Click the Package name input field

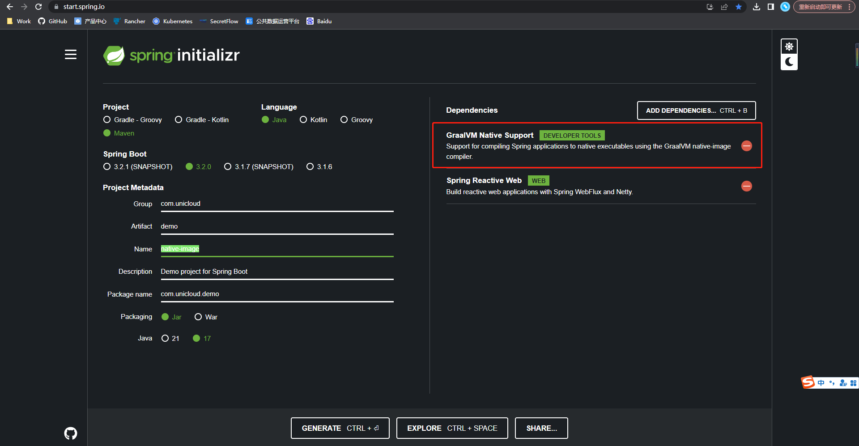(277, 294)
